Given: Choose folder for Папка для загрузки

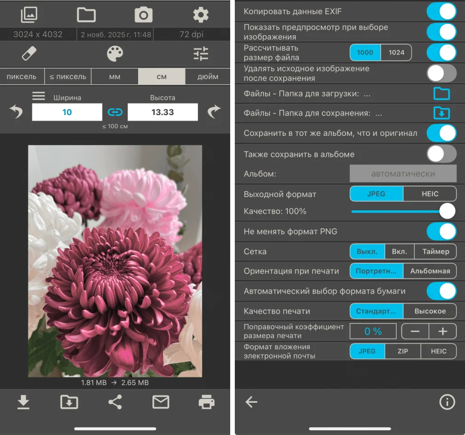Looking at the screenshot, I should [x=441, y=94].
